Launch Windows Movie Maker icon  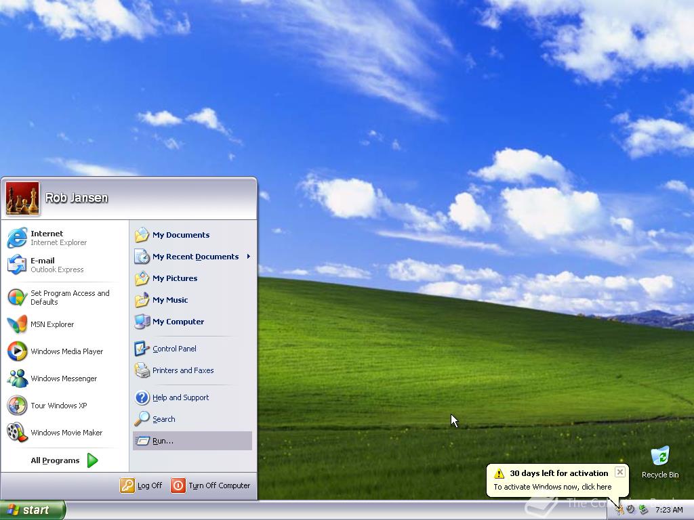(x=17, y=433)
